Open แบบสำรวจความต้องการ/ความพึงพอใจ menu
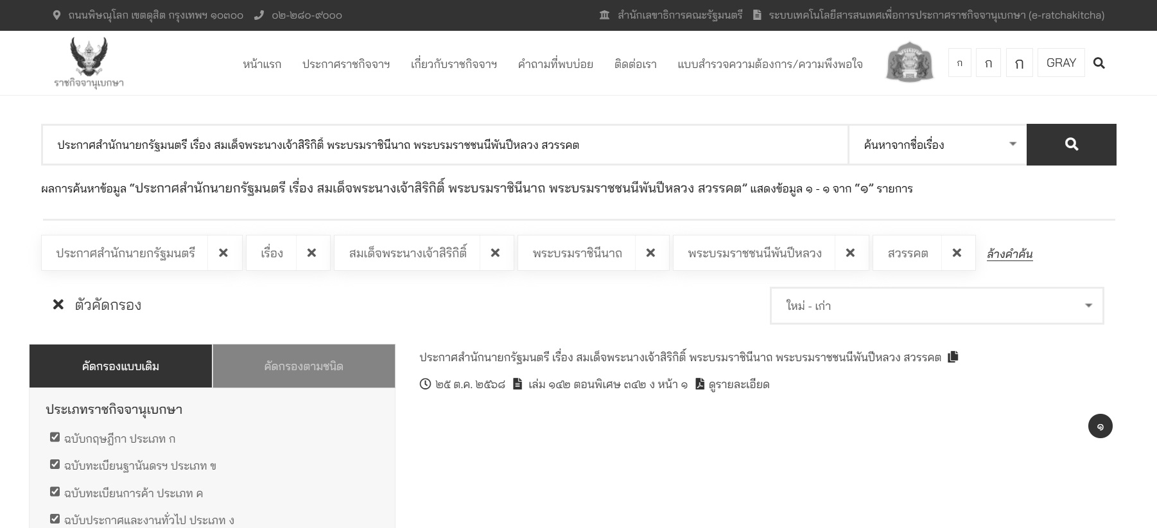The image size is (1157, 528). point(770,64)
